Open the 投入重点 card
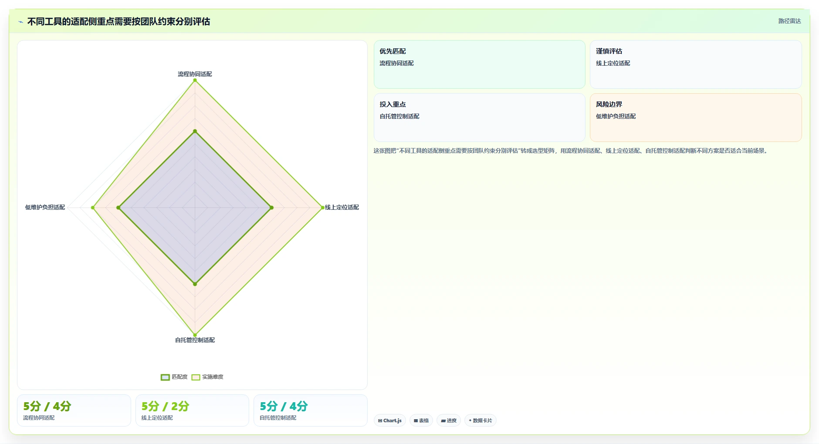Image resolution: width=819 pixels, height=444 pixels. click(479, 118)
